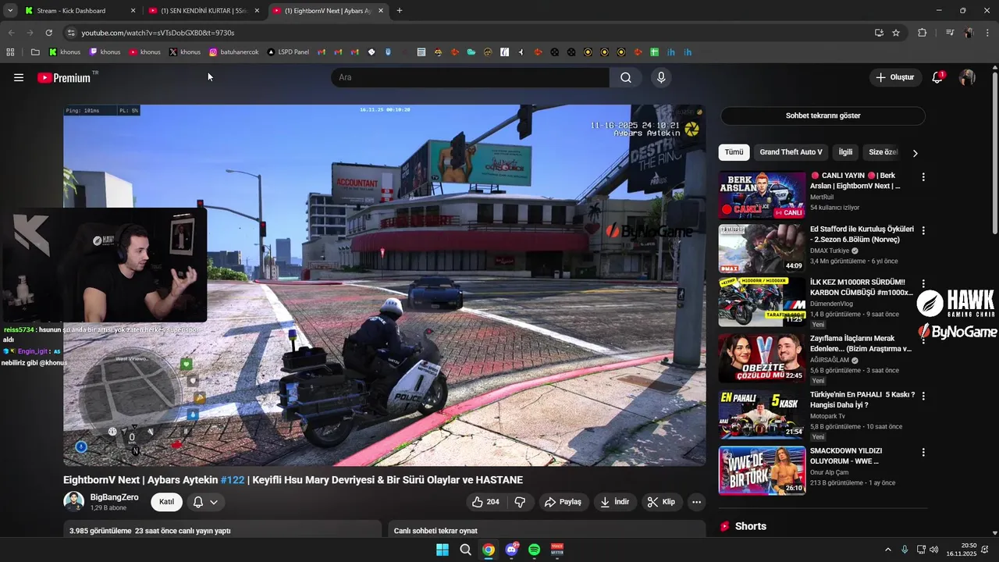
Task: Open the BigBangZero channel name link
Action: click(x=114, y=497)
